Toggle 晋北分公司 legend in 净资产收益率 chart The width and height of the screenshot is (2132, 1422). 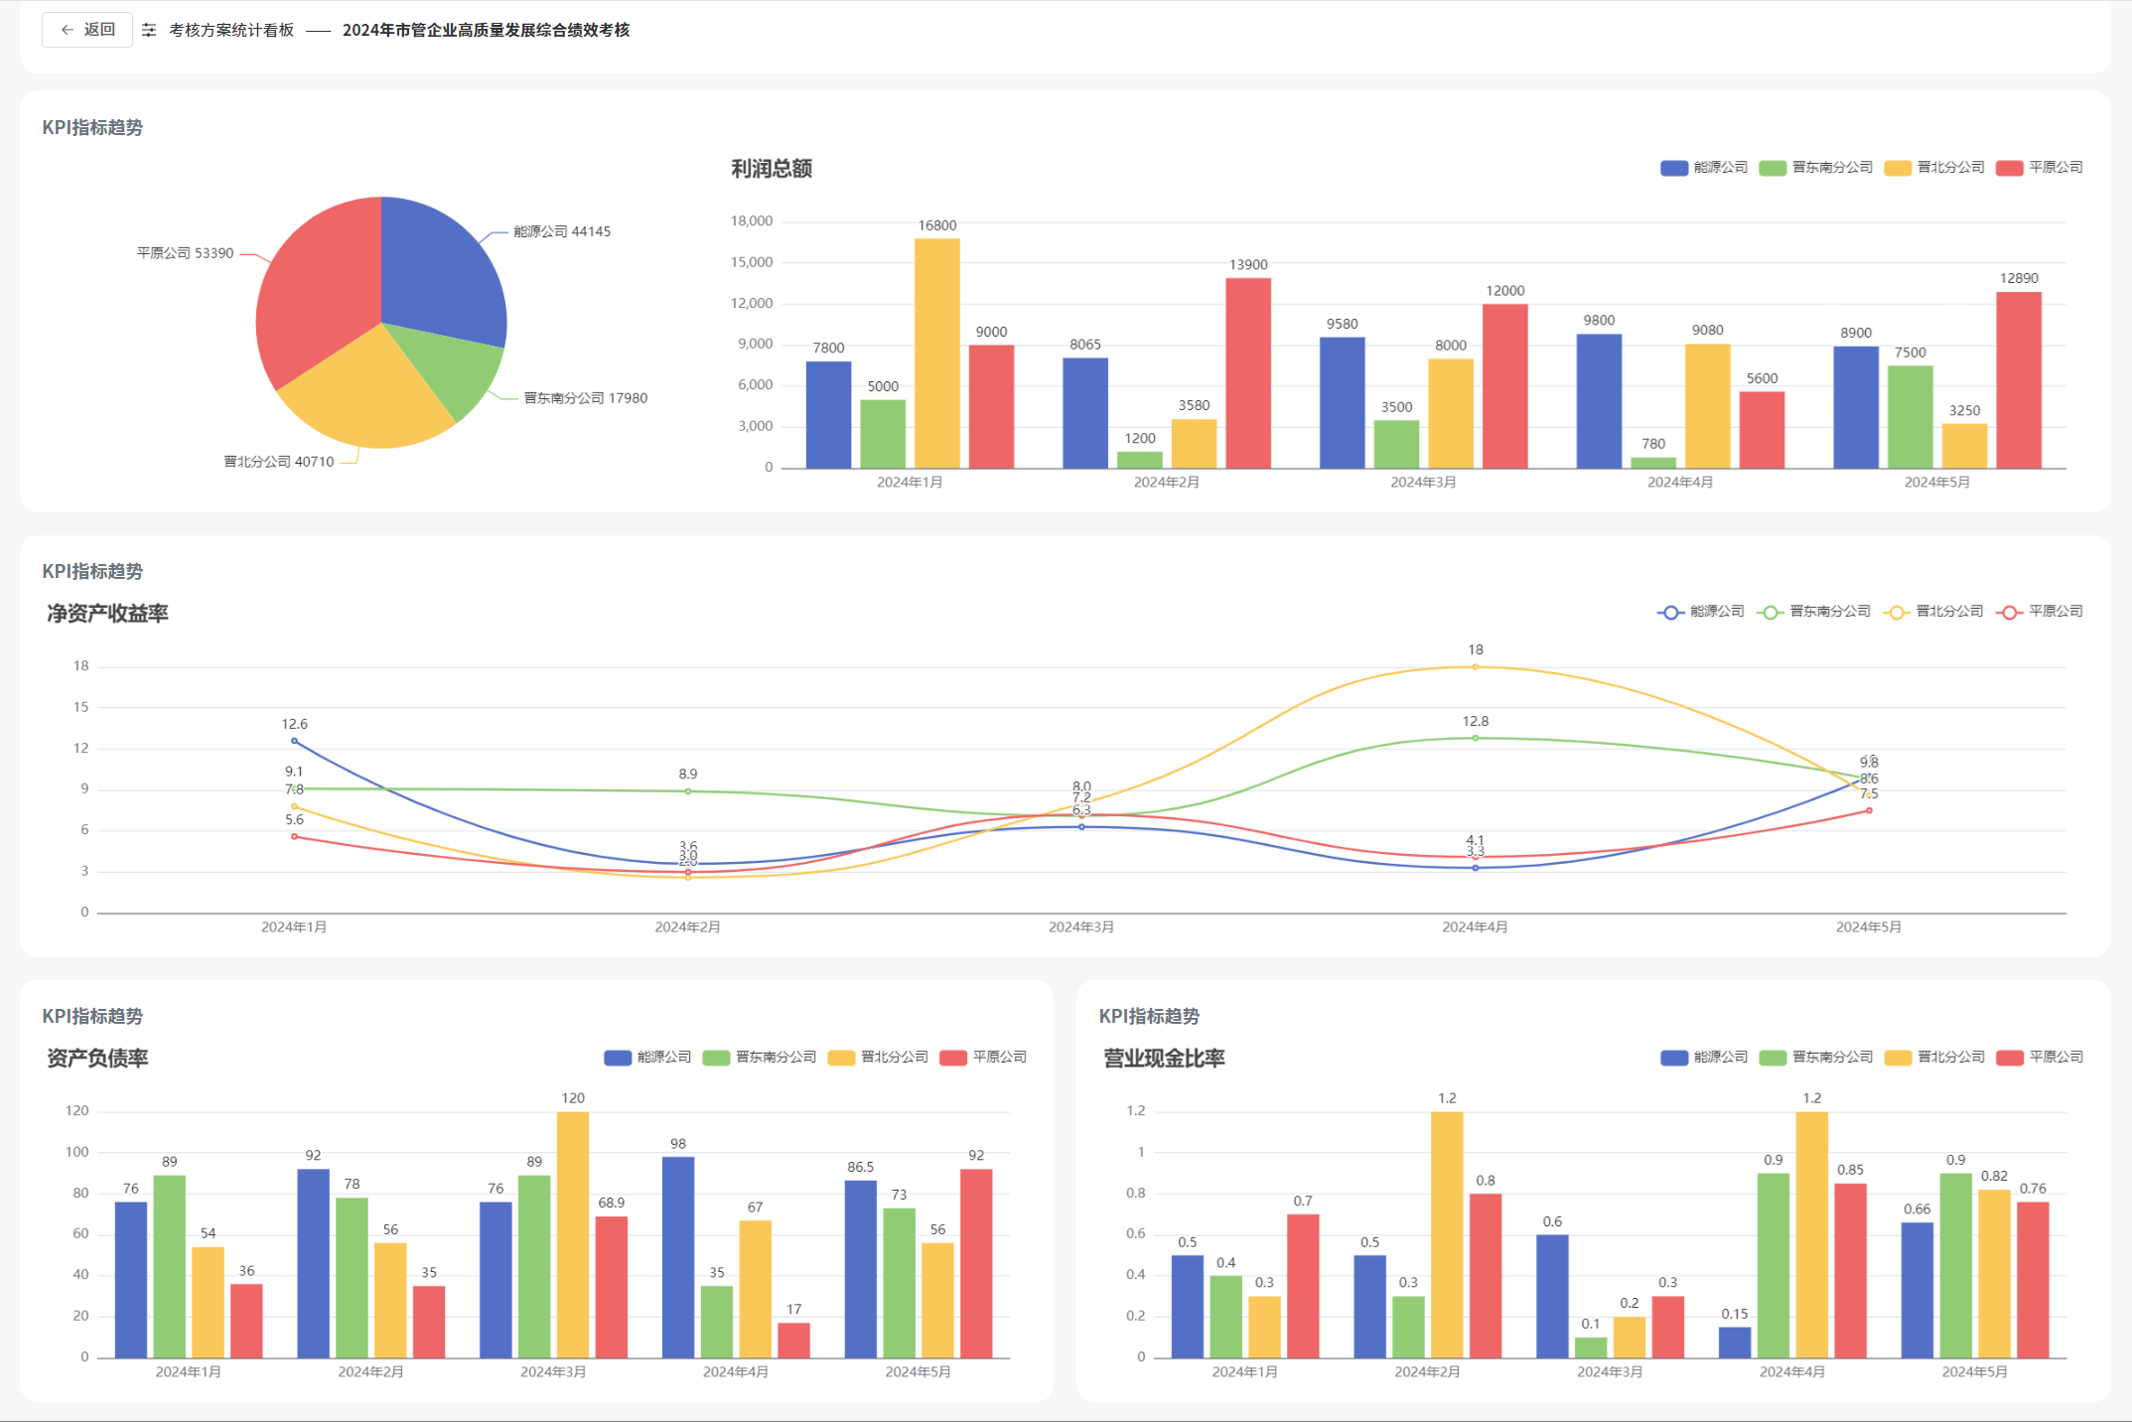[1933, 612]
